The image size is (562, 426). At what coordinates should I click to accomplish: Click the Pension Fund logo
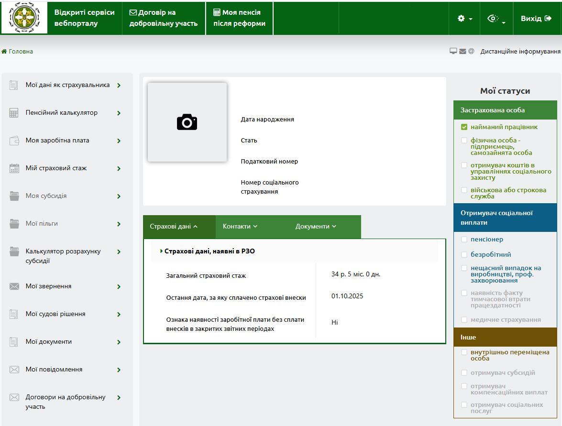[24, 18]
